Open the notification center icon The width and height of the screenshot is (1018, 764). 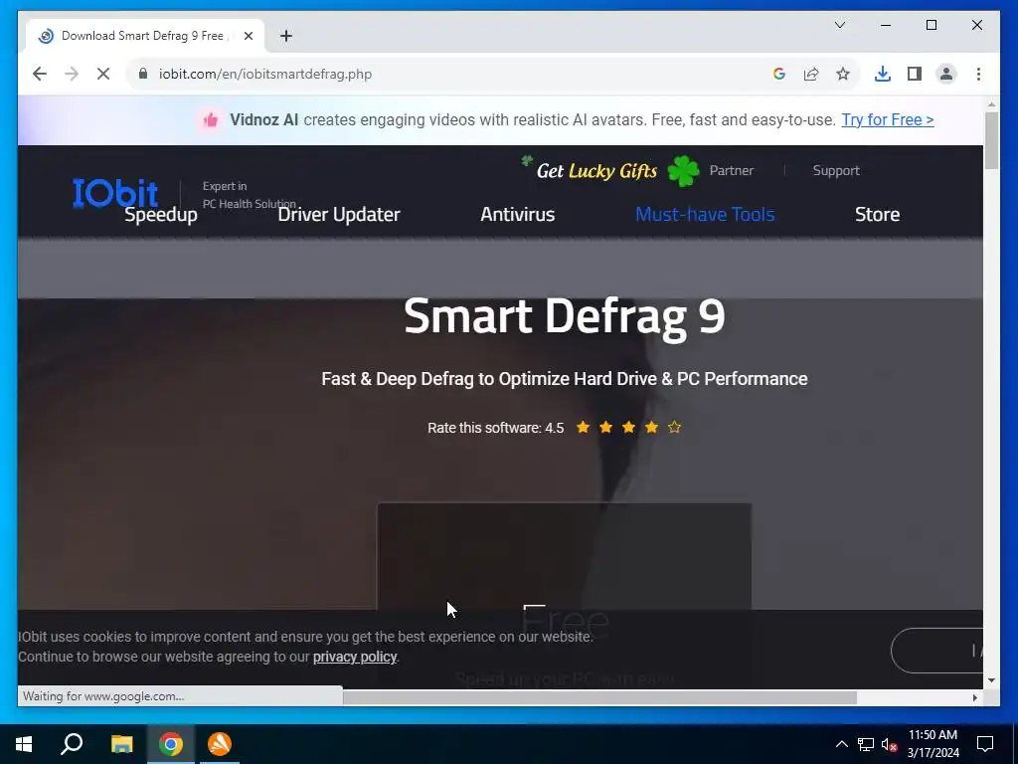[x=985, y=744]
